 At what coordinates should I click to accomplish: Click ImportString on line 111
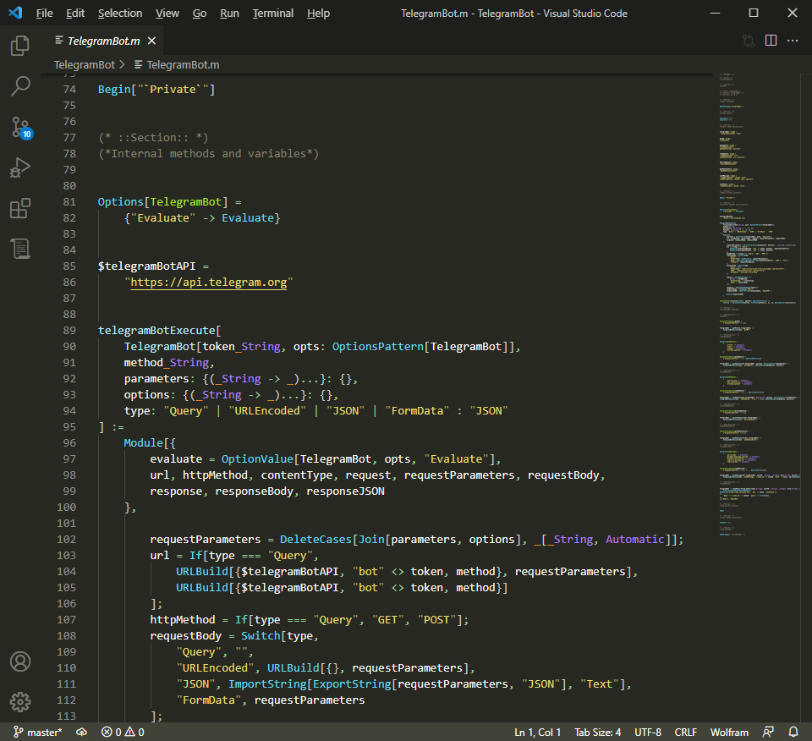(x=268, y=683)
